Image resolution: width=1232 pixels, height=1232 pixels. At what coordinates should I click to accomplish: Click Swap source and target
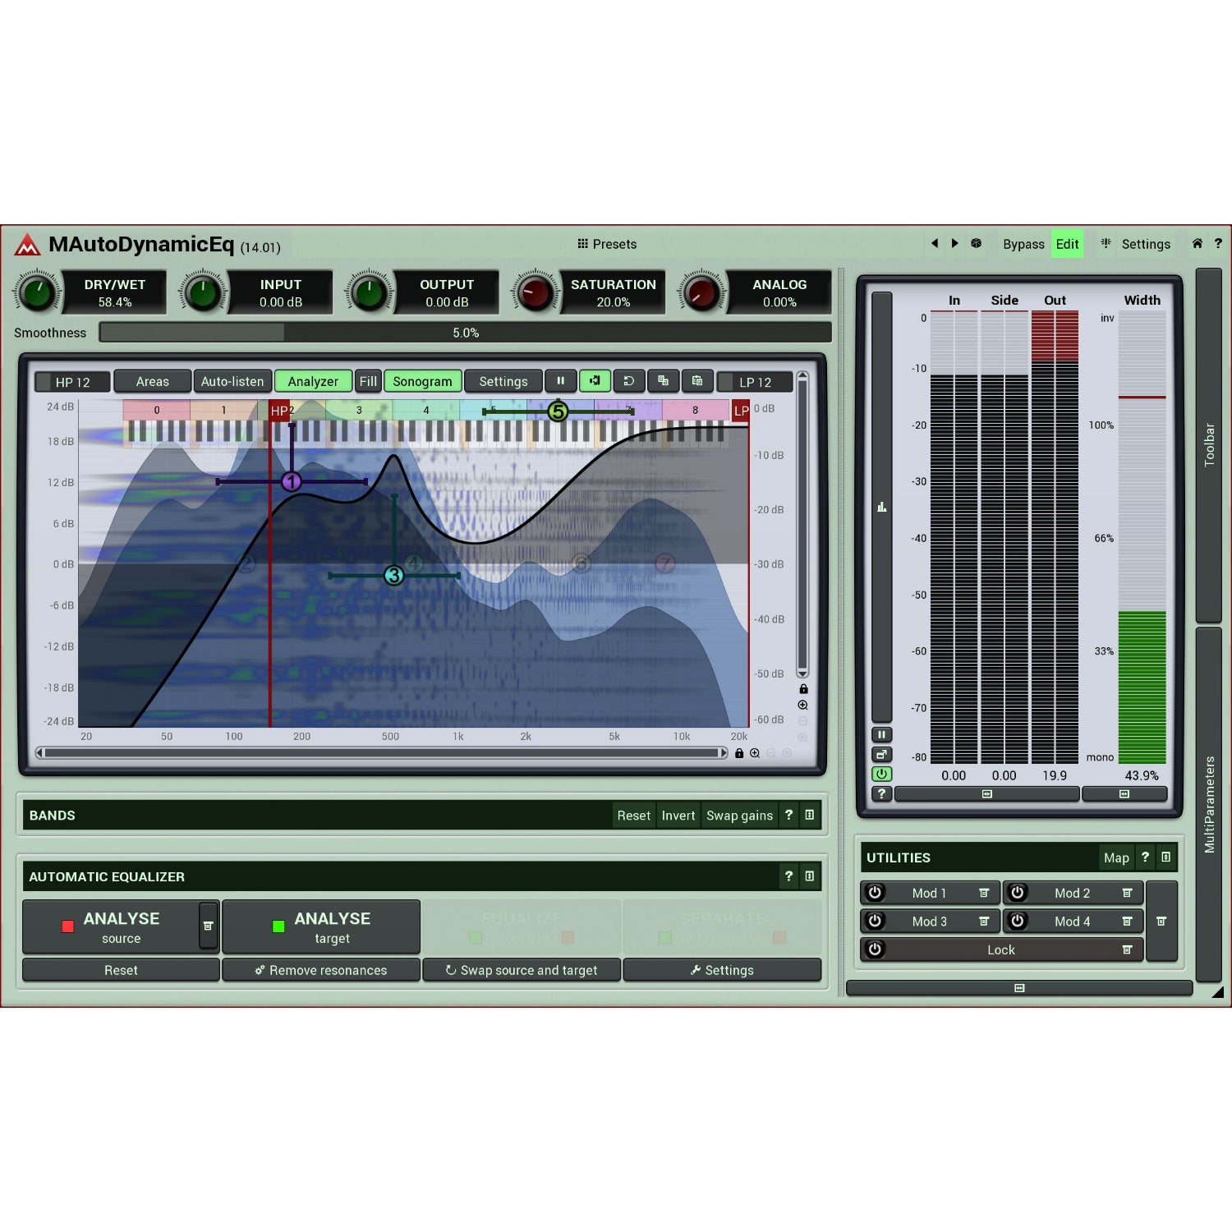point(522,970)
